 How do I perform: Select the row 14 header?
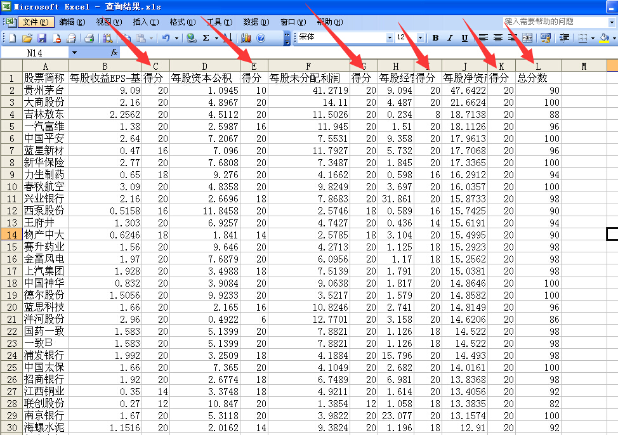click(11, 234)
